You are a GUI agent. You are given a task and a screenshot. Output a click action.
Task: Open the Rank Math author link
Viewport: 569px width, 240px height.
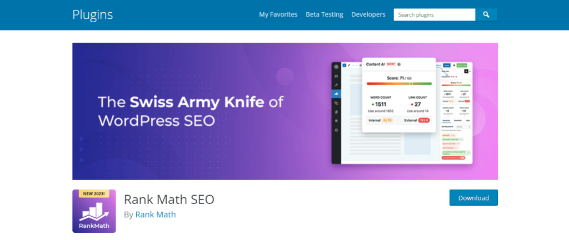coord(156,215)
